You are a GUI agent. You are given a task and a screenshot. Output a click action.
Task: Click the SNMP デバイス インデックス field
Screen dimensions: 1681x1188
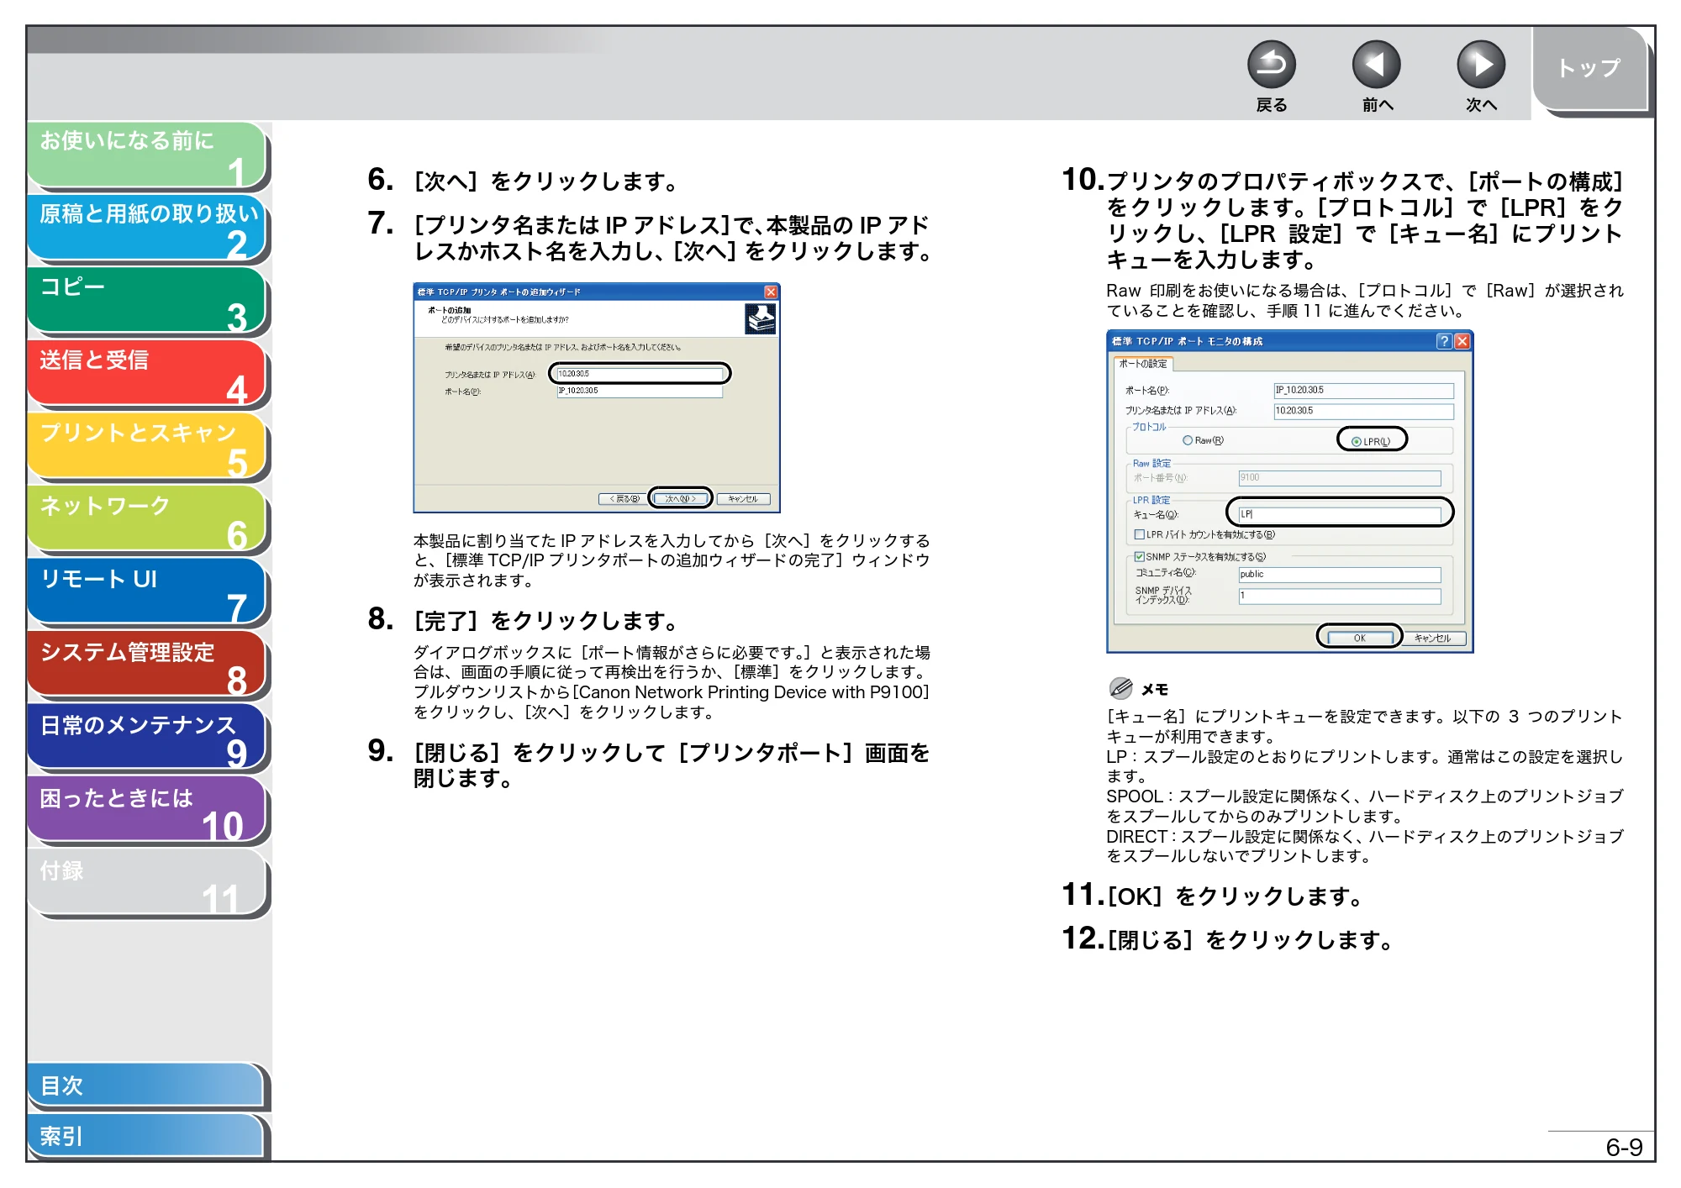1340,596
